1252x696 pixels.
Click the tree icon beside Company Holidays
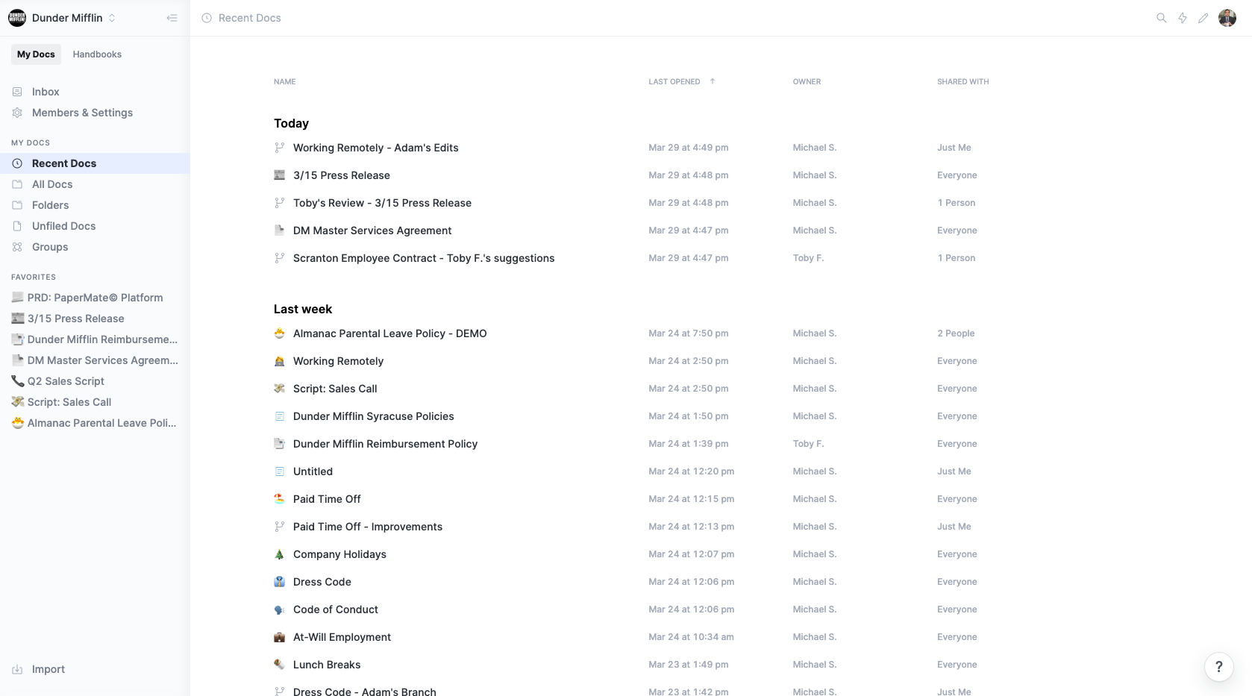(x=280, y=554)
